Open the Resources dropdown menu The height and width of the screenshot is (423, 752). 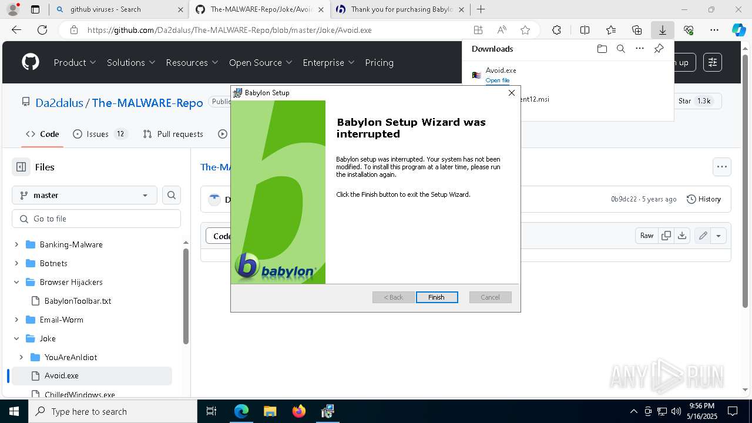(192, 62)
